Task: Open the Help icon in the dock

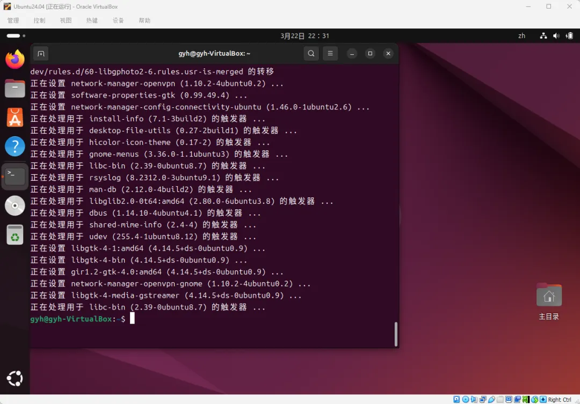Action: pos(15,147)
